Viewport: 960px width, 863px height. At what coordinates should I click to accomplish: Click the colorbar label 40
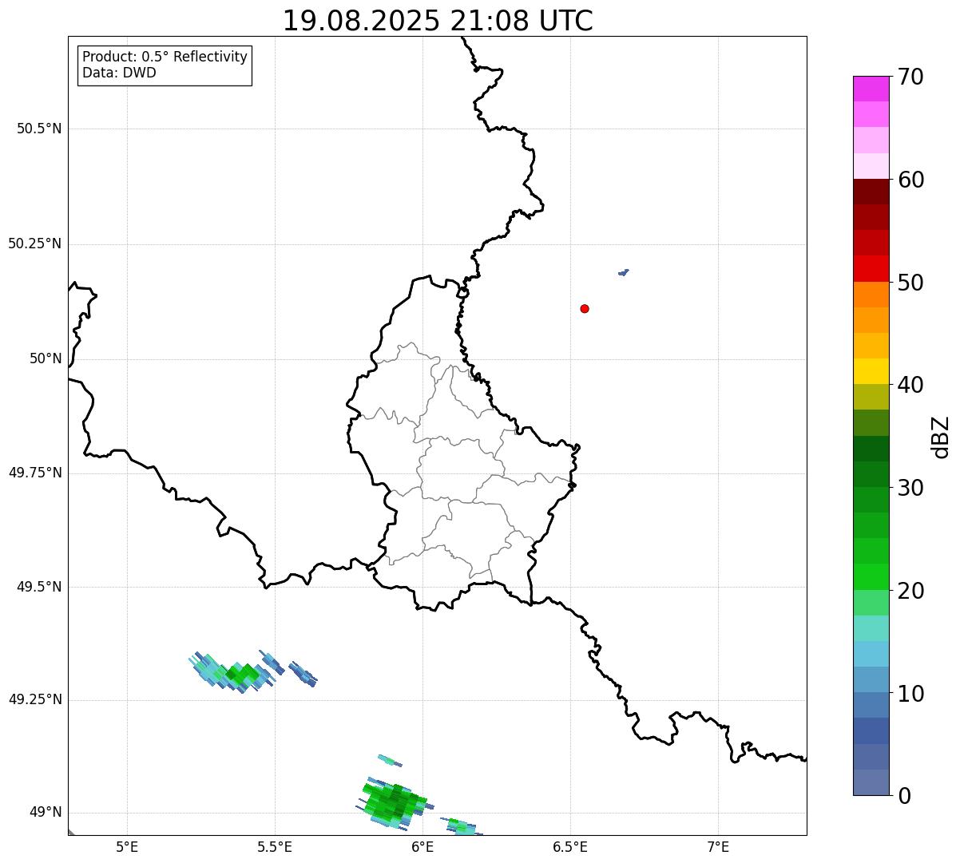(x=910, y=385)
